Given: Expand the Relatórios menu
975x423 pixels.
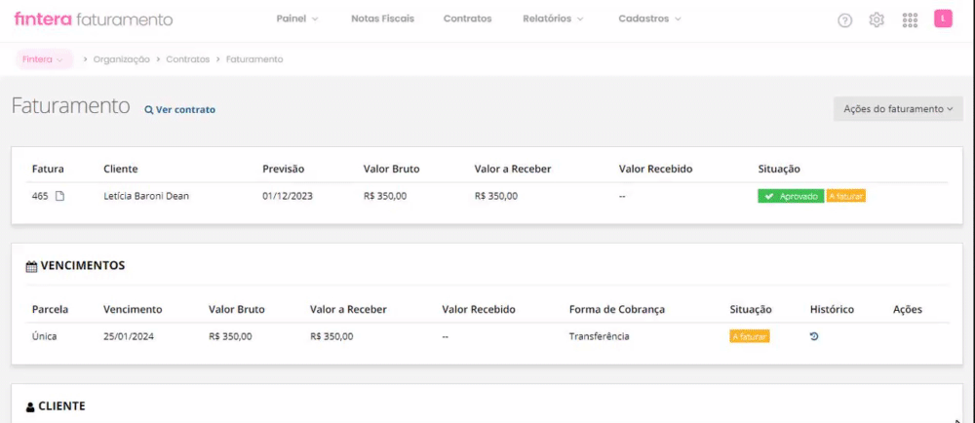Looking at the screenshot, I should (x=553, y=19).
